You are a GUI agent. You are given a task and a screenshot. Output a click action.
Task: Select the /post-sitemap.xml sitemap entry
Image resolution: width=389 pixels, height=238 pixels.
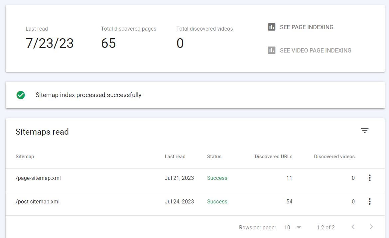[x=38, y=202]
